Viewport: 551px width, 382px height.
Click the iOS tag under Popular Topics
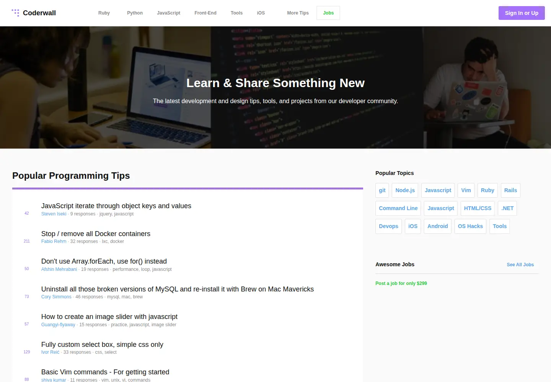tap(413, 226)
